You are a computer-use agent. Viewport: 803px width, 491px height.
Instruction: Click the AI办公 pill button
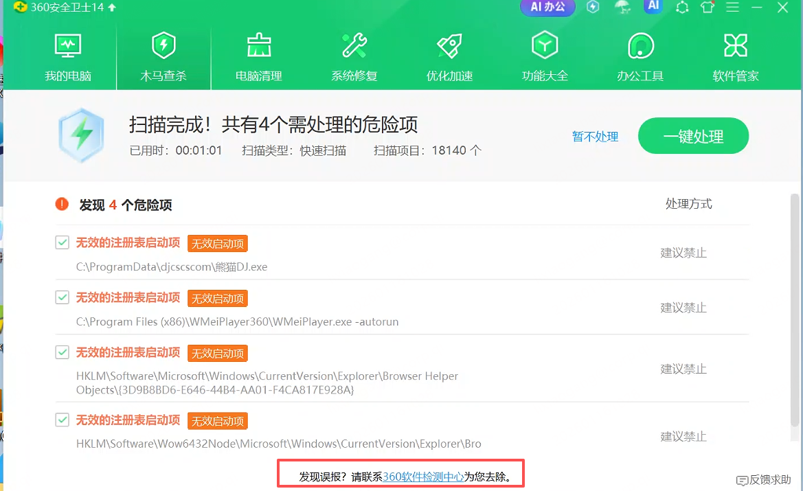[x=547, y=7]
